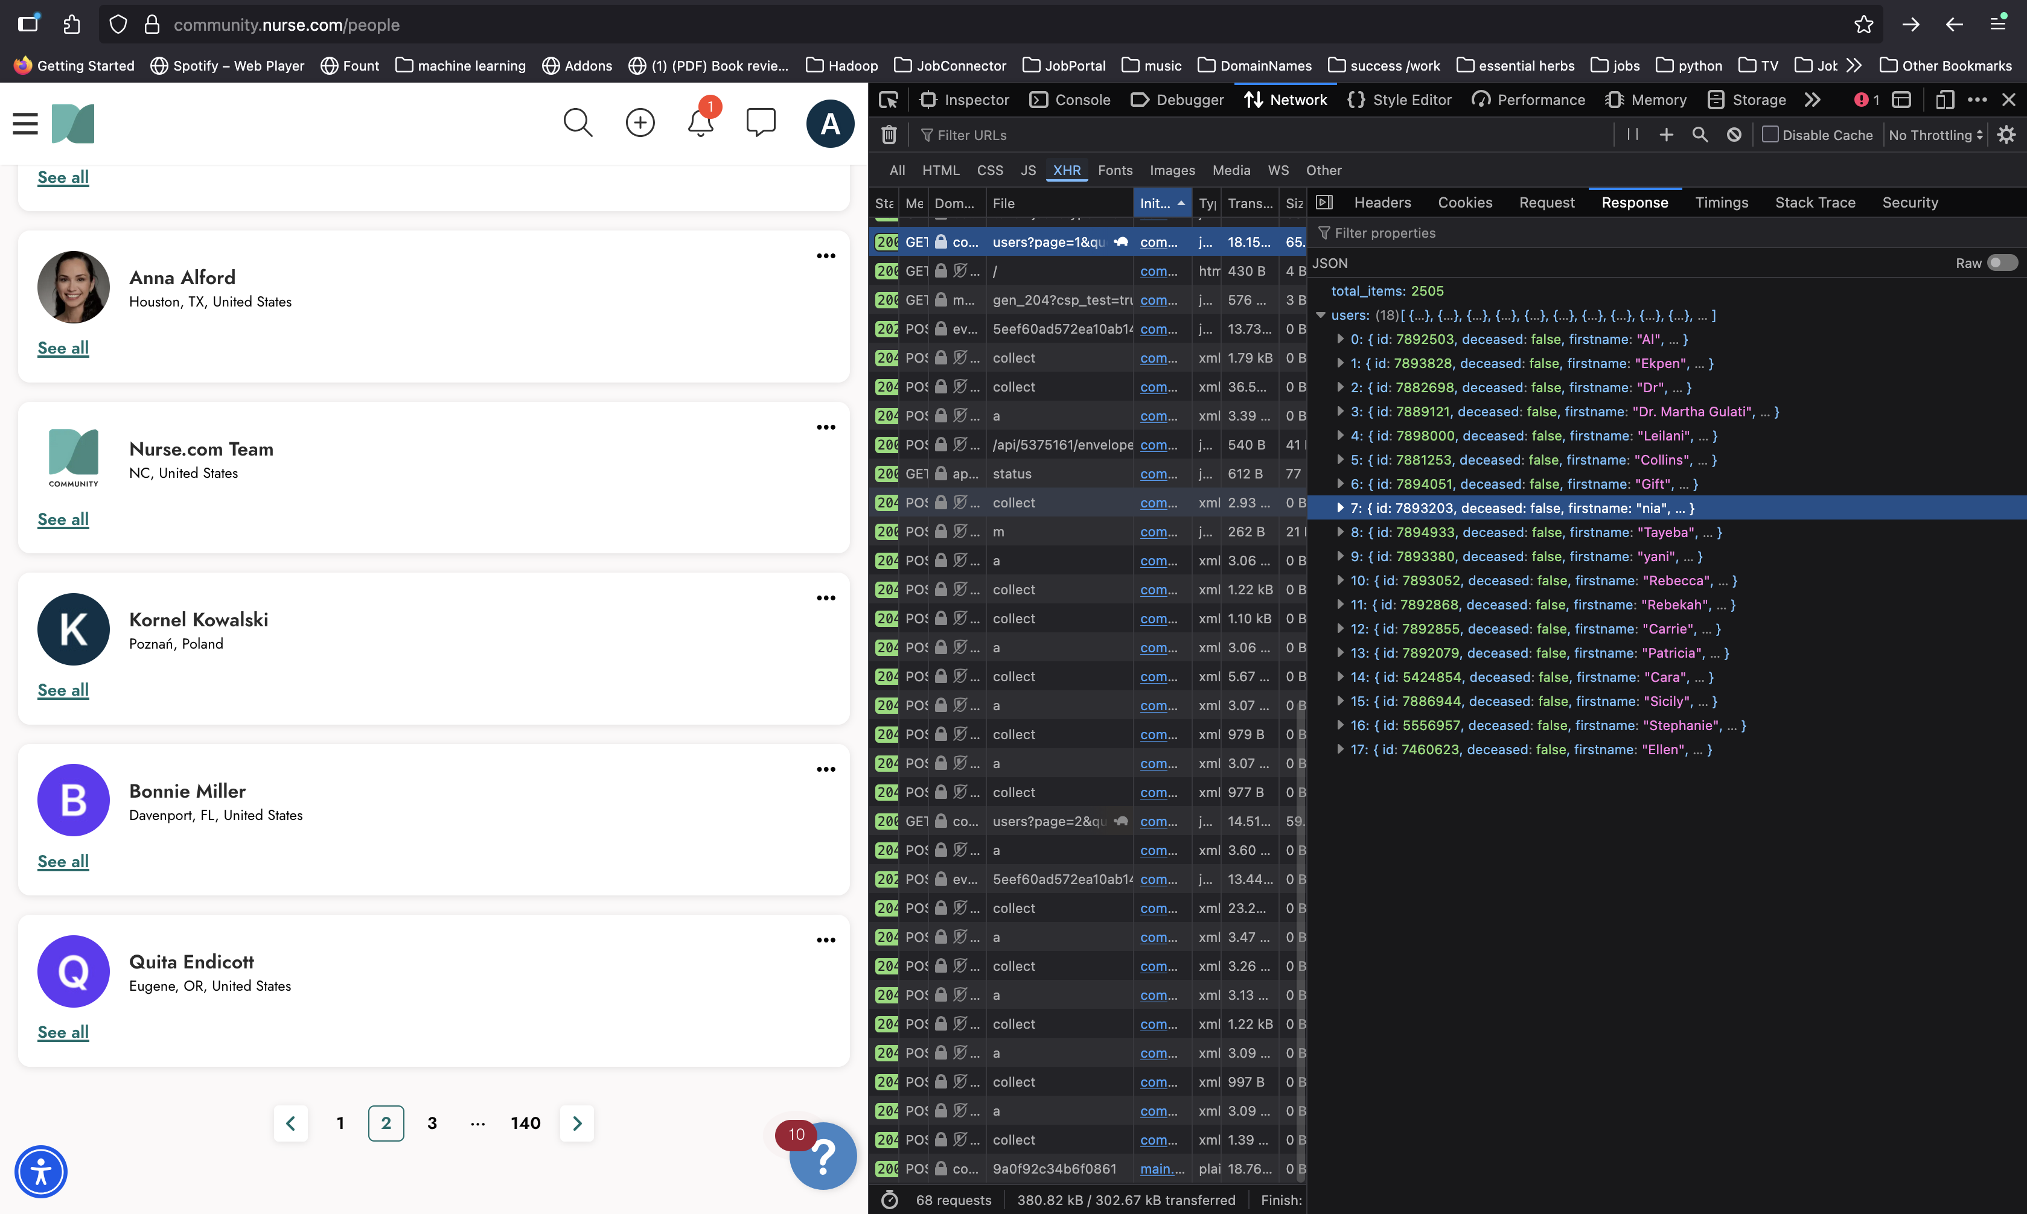
Task: Click the search magnifier icon in the site header
Action: coord(578,122)
